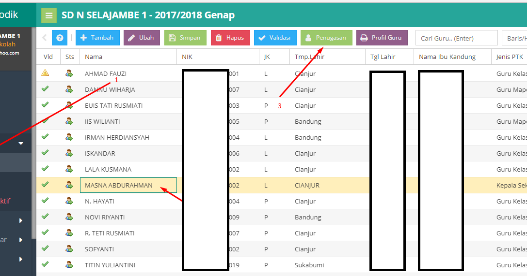The height and width of the screenshot is (276, 527).
Task: Toggle the hamburger menu icon
Action: tap(49, 15)
